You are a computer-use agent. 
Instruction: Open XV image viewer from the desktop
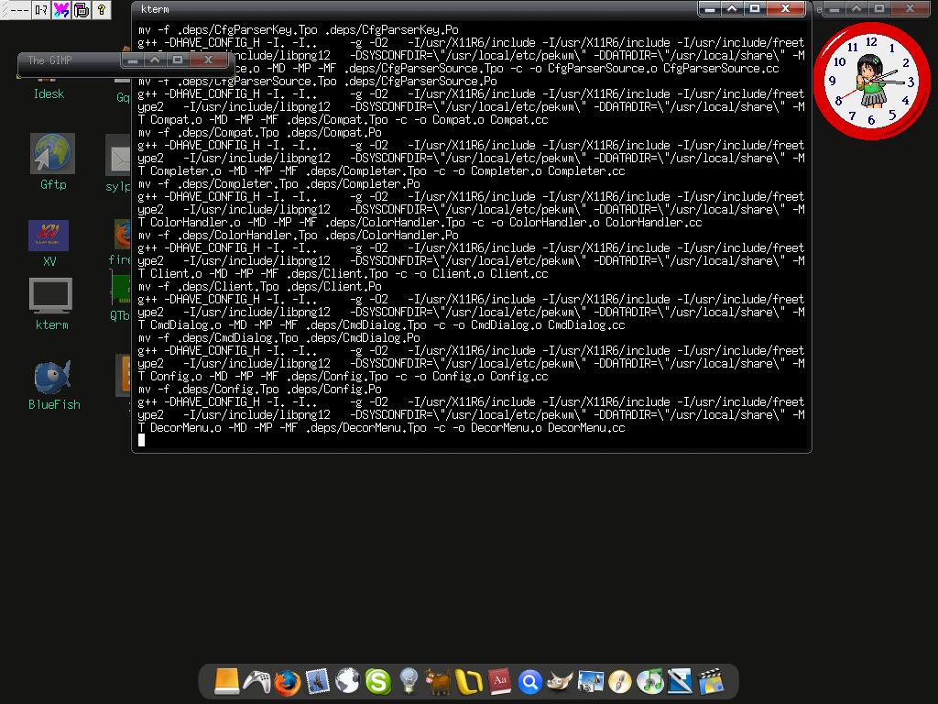click(49, 234)
